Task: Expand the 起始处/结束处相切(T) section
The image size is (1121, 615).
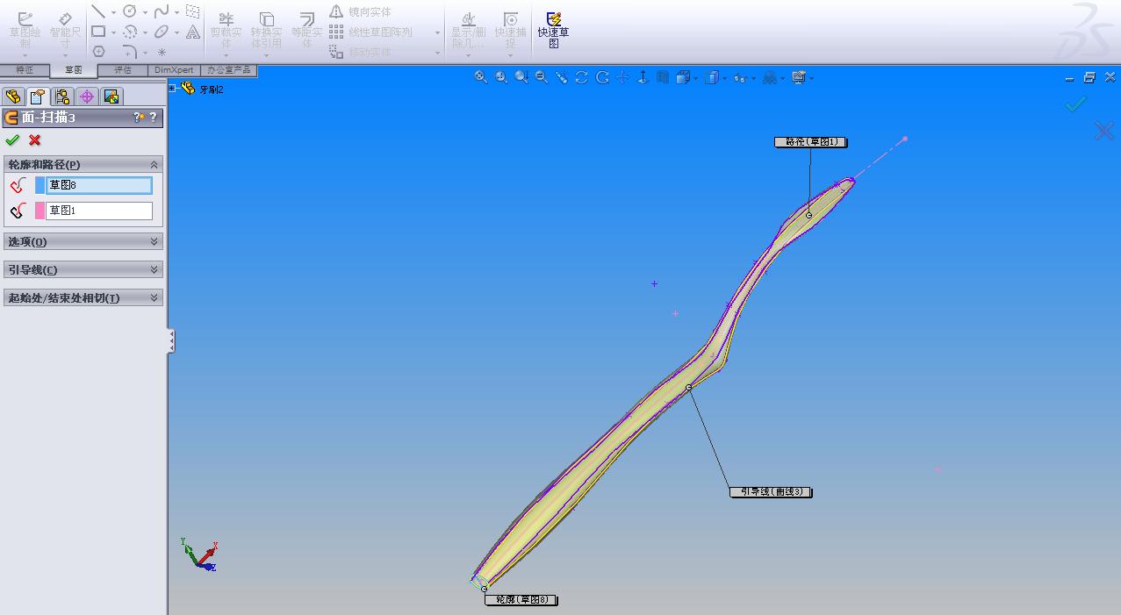Action: click(154, 297)
